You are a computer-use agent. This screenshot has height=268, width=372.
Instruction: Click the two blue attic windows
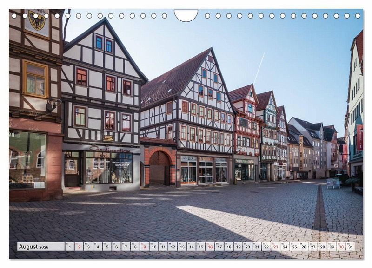pyautogui.click(x=104, y=44)
